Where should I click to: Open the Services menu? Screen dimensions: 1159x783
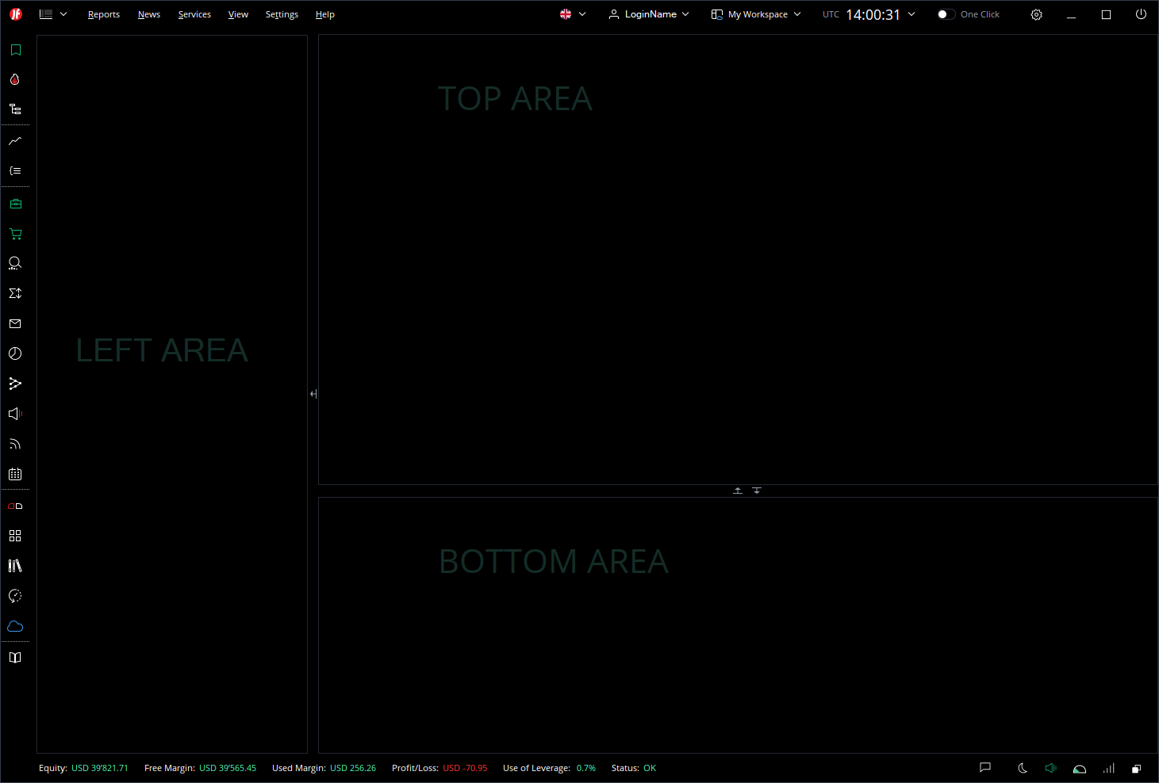194,14
